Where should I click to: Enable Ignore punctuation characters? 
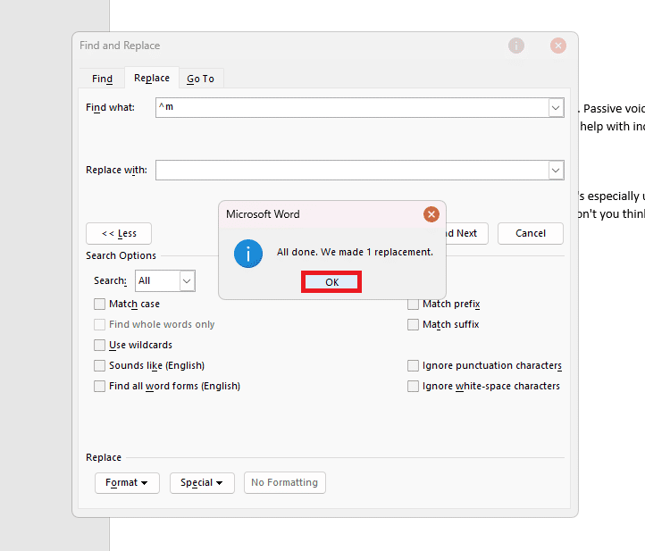point(413,366)
